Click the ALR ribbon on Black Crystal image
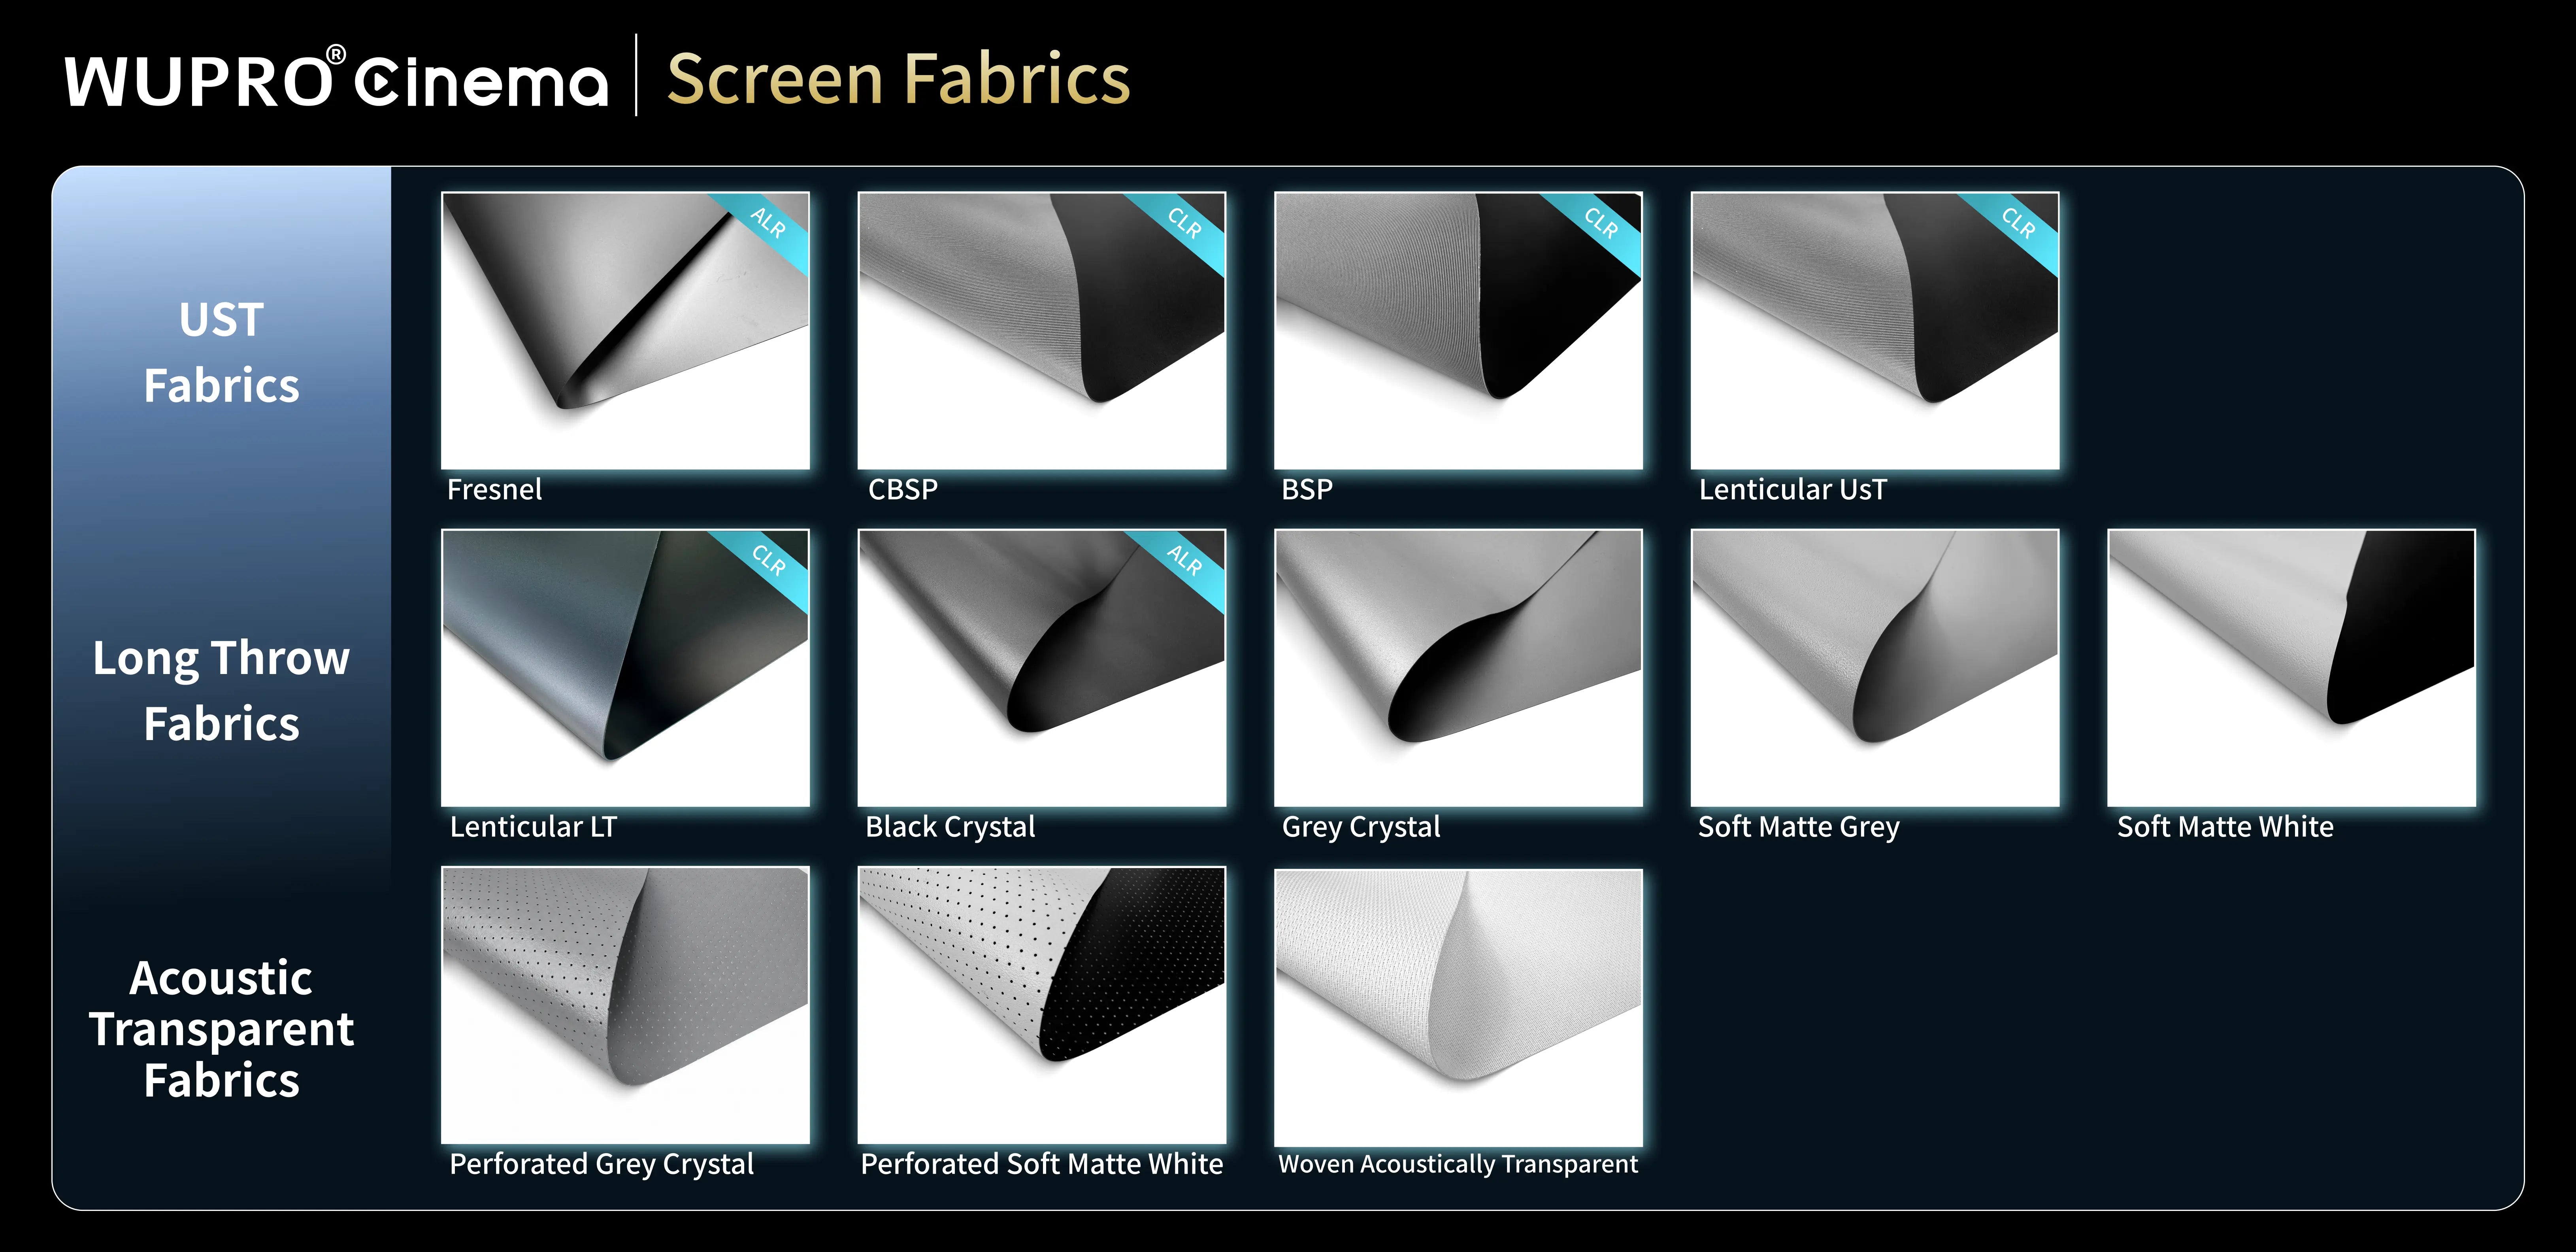This screenshot has width=2576, height=1252. pos(1185,561)
